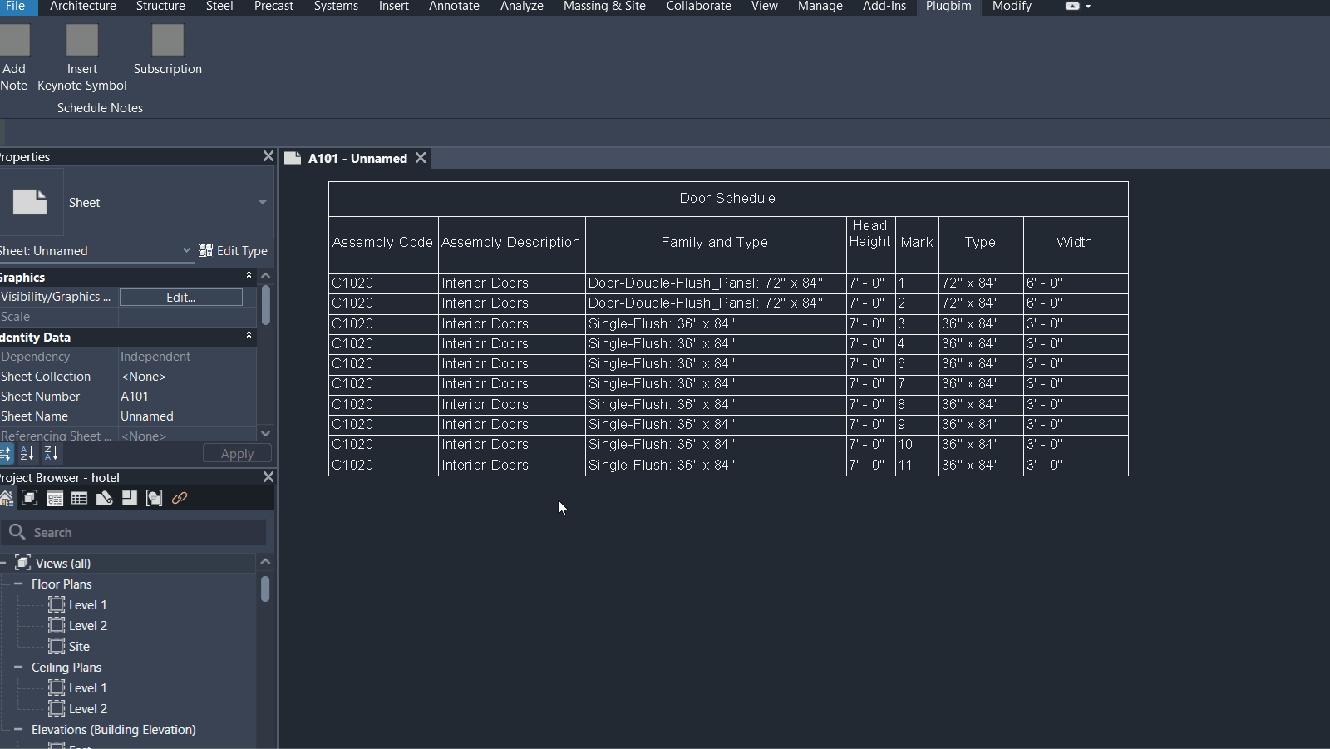Collapse the Graphics properties section
Viewport: 1330px width, 749px height.
point(249,275)
